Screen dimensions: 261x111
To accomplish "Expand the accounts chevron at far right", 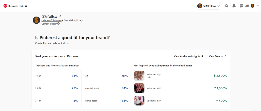I will click(x=258, y=6).
